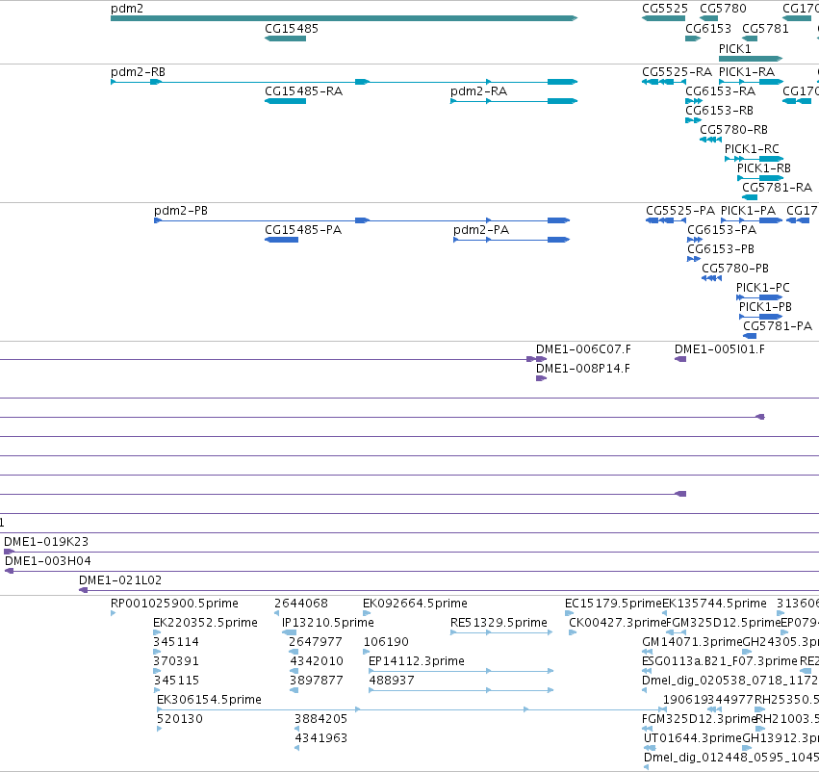This screenshot has width=819, height=772.
Task: Select the RE51329.5prime EST label
Action: [x=499, y=623]
